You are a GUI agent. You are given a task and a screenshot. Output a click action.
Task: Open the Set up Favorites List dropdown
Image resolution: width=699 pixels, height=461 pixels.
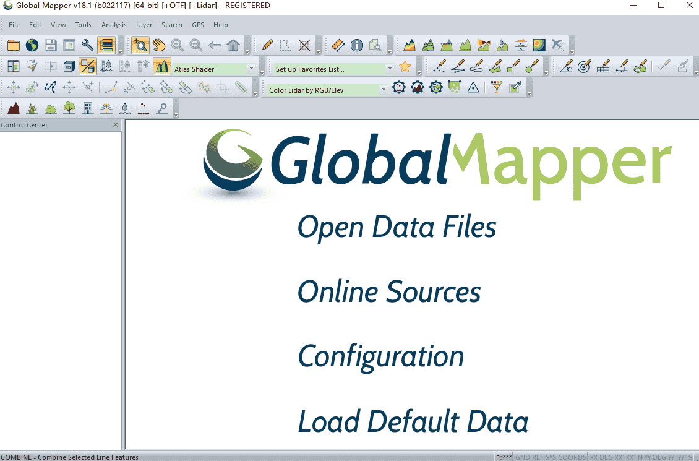pos(390,69)
